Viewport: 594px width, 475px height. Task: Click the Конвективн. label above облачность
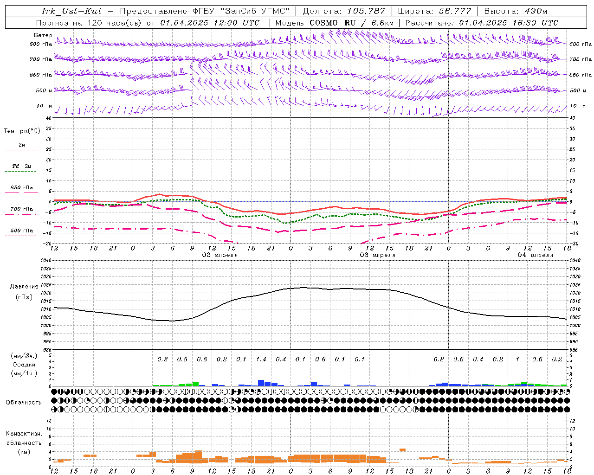24,434
